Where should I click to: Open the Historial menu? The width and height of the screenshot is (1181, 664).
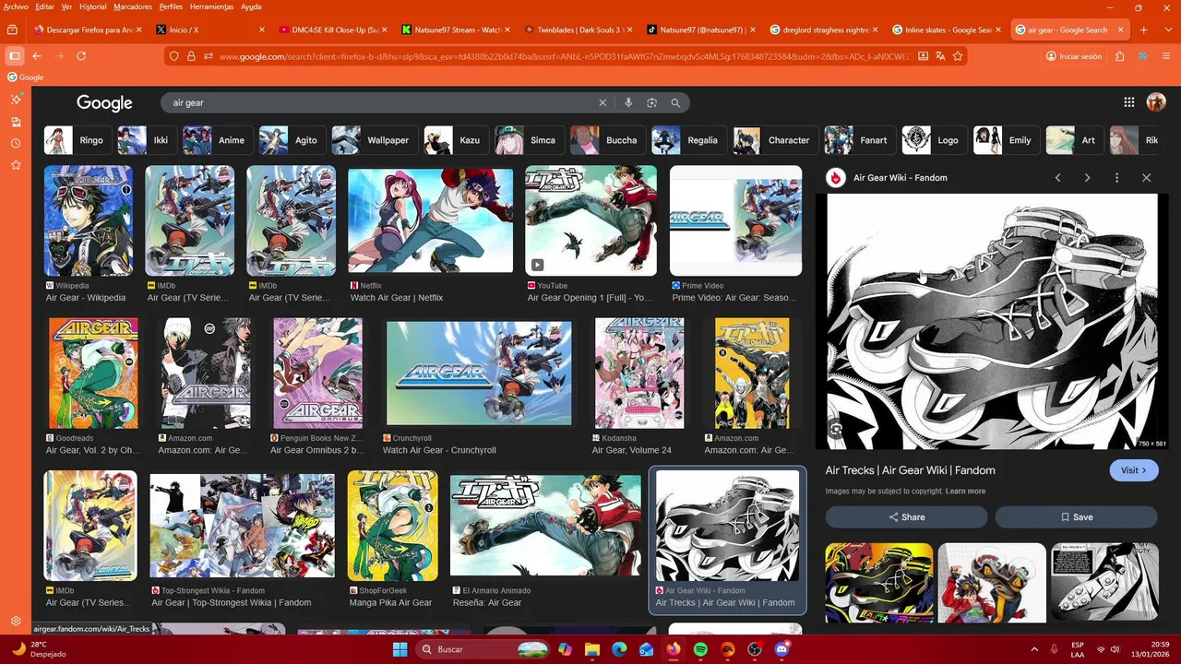[92, 6]
